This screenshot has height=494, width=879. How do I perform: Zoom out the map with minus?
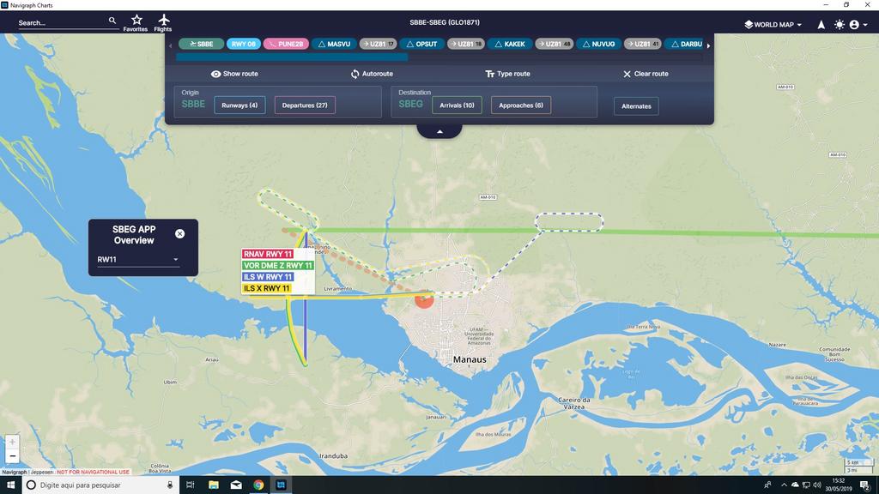point(12,456)
